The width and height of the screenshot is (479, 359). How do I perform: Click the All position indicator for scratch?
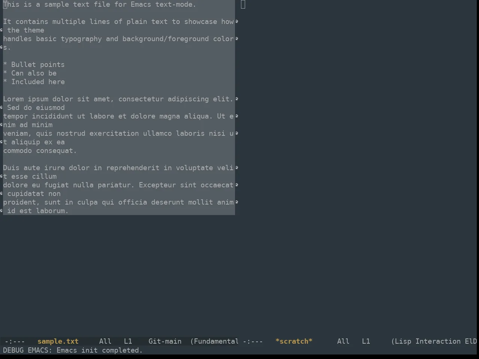[343, 341]
